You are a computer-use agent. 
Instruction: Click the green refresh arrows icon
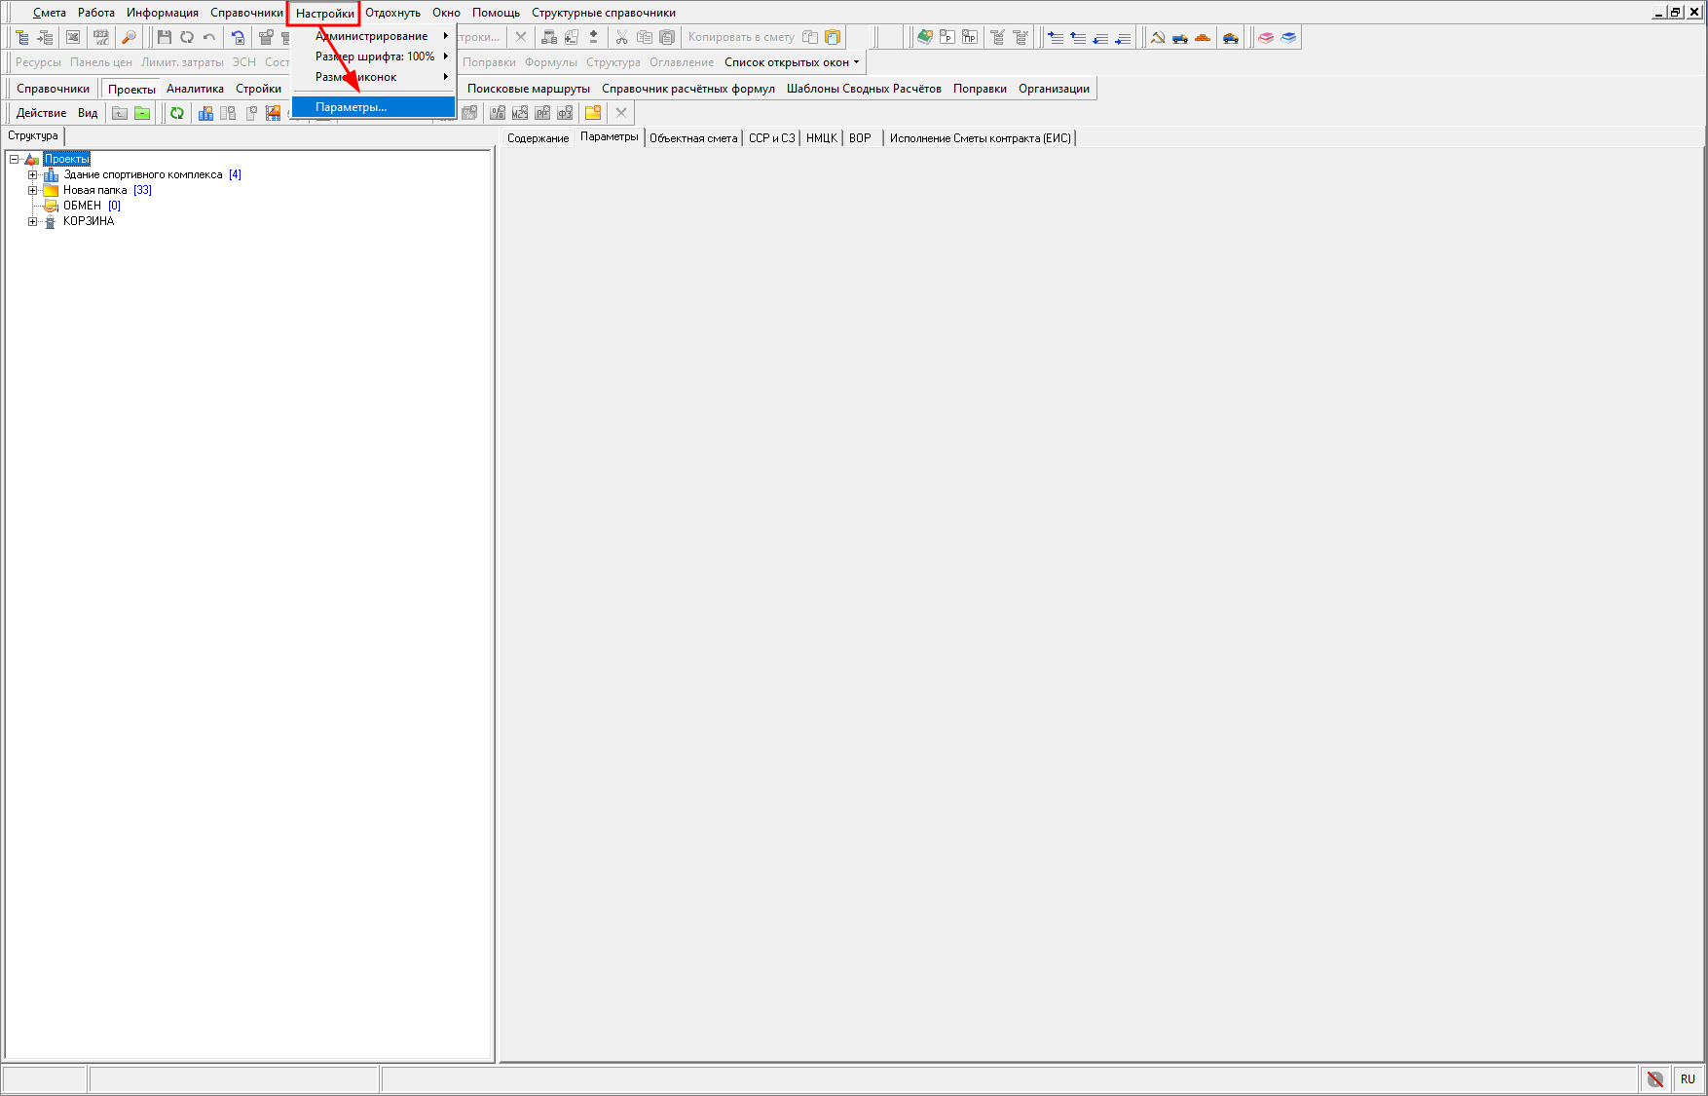click(177, 113)
